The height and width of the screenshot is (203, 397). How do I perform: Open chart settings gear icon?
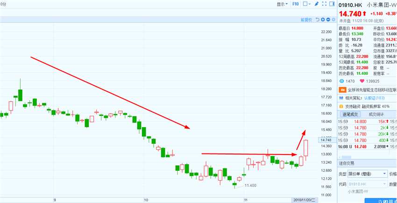333,20
